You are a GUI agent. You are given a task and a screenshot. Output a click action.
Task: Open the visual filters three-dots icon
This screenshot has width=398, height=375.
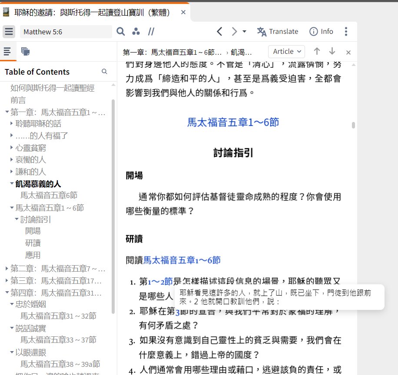tap(136, 31)
